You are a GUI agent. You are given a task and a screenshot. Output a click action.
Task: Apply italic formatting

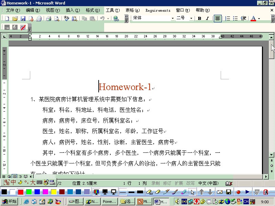[x=207, y=19]
